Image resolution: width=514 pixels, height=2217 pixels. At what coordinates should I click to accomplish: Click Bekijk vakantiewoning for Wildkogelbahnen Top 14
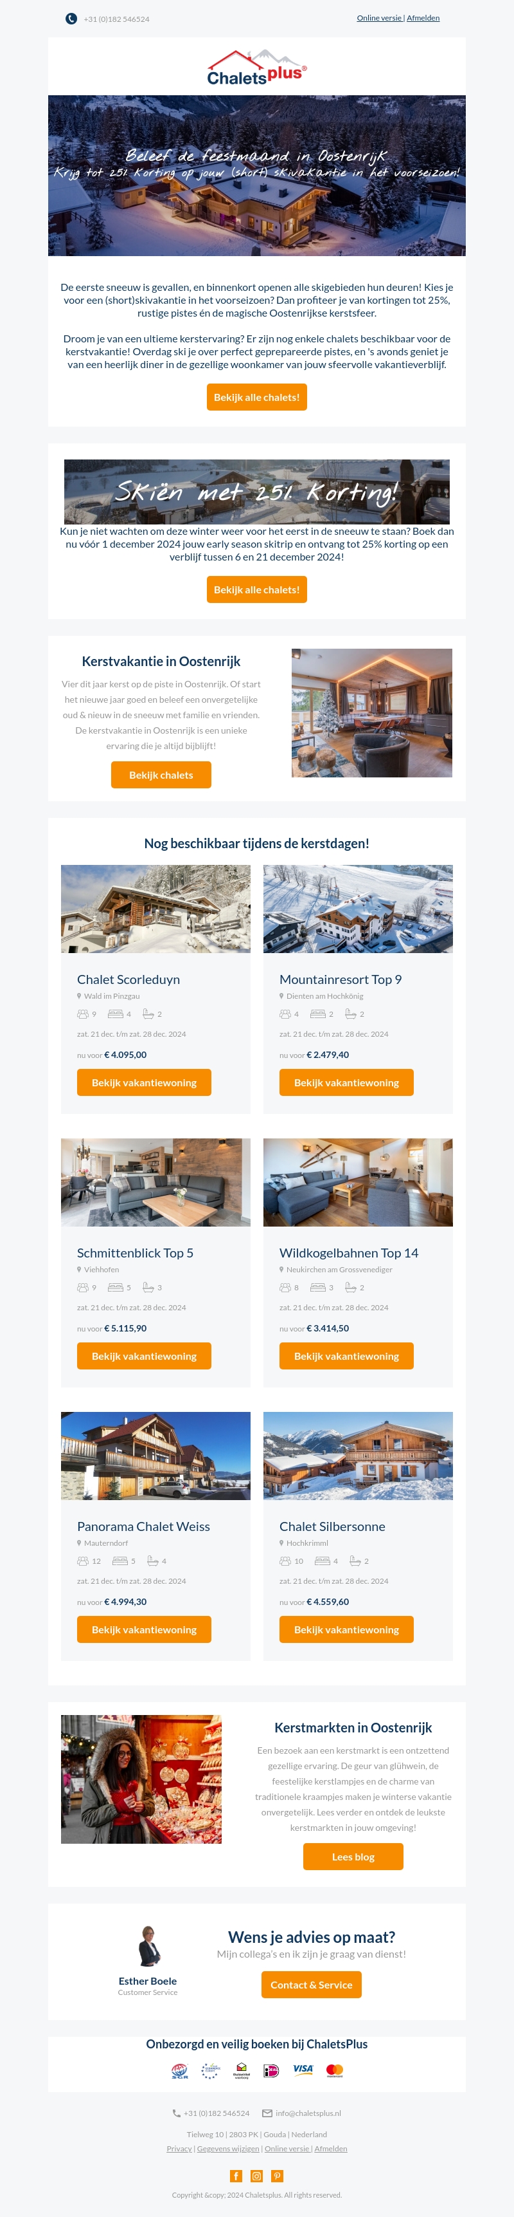pos(346,1355)
